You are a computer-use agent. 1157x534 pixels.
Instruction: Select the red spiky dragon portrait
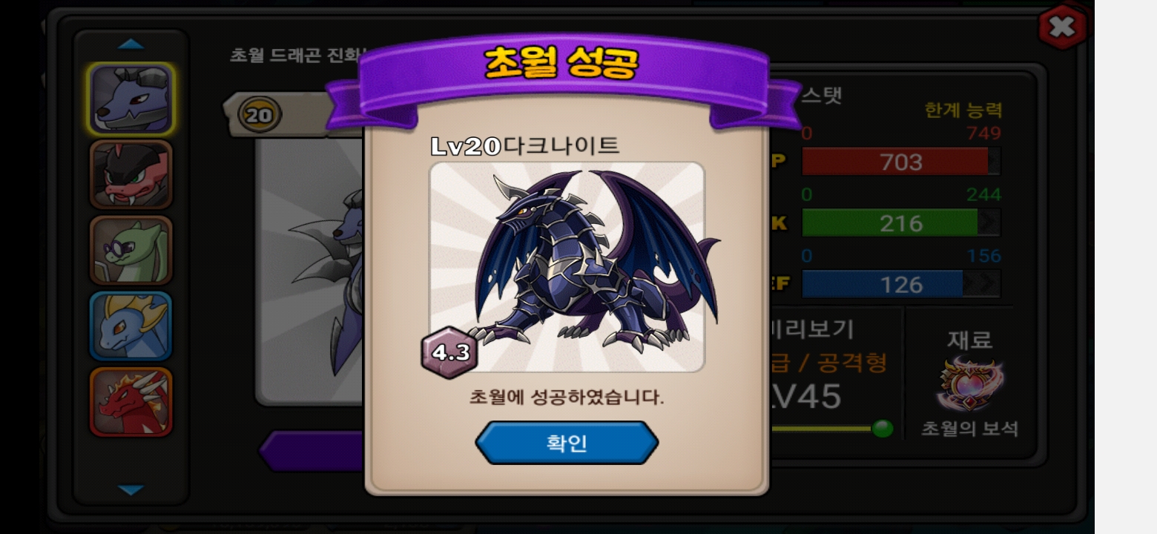tap(131, 403)
